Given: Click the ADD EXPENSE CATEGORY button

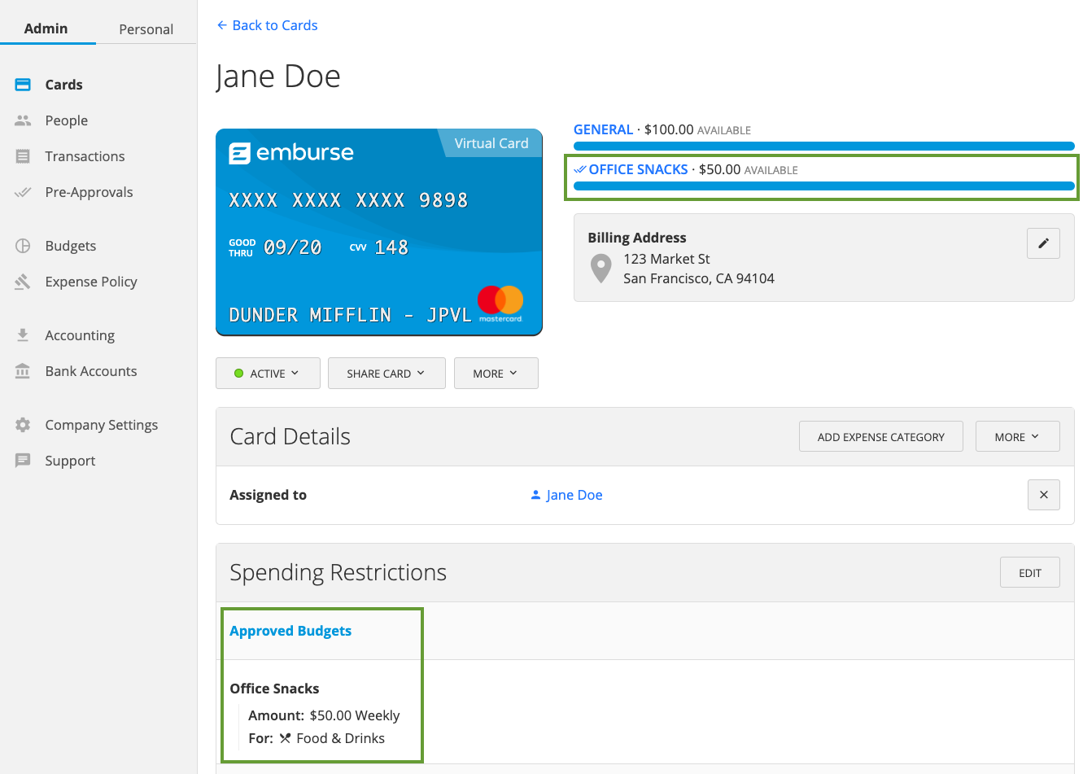Looking at the screenshot, I should click(x=880, y=437).
